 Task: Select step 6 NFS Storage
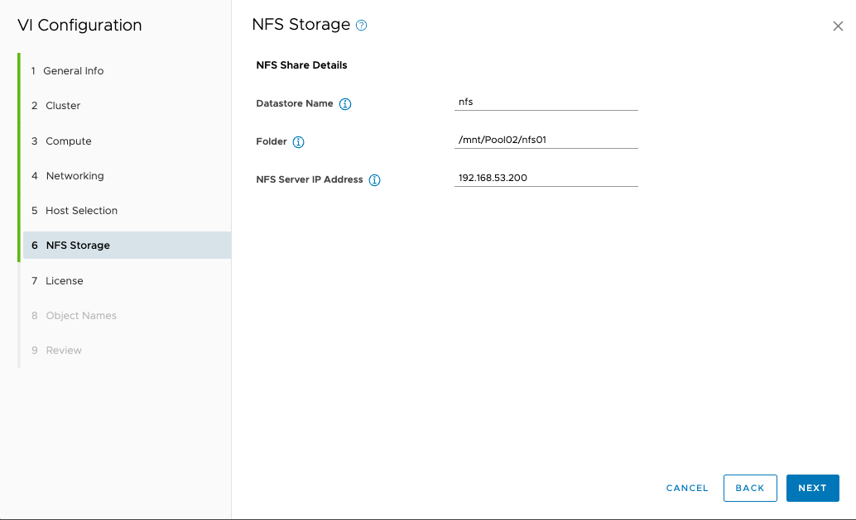(x=127, y=246)
